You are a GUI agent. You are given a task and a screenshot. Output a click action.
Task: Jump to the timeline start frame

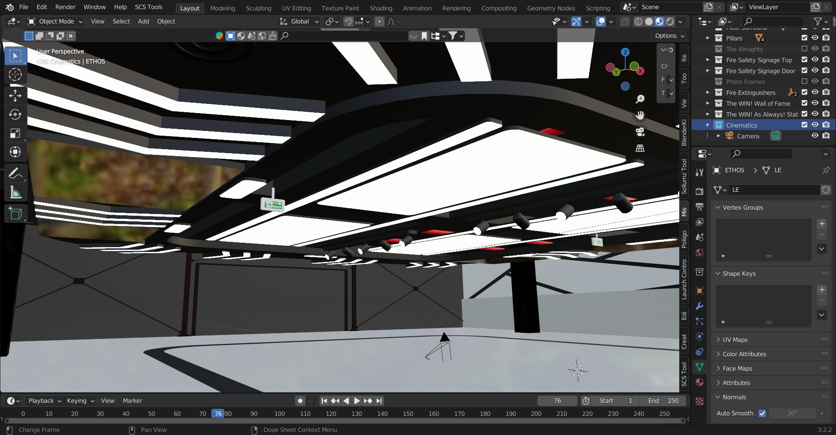[x=324, y=401]
